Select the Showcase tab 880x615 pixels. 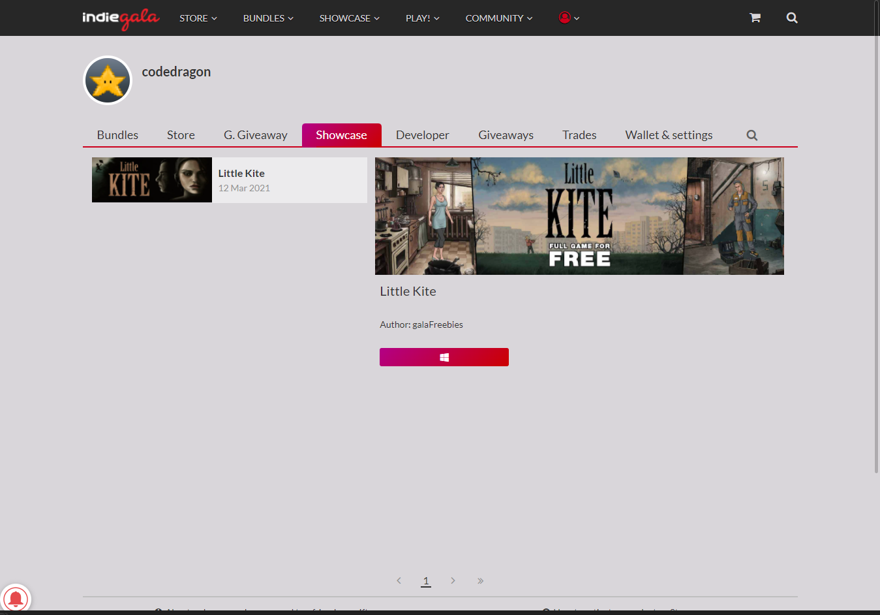tap(341, 135)
